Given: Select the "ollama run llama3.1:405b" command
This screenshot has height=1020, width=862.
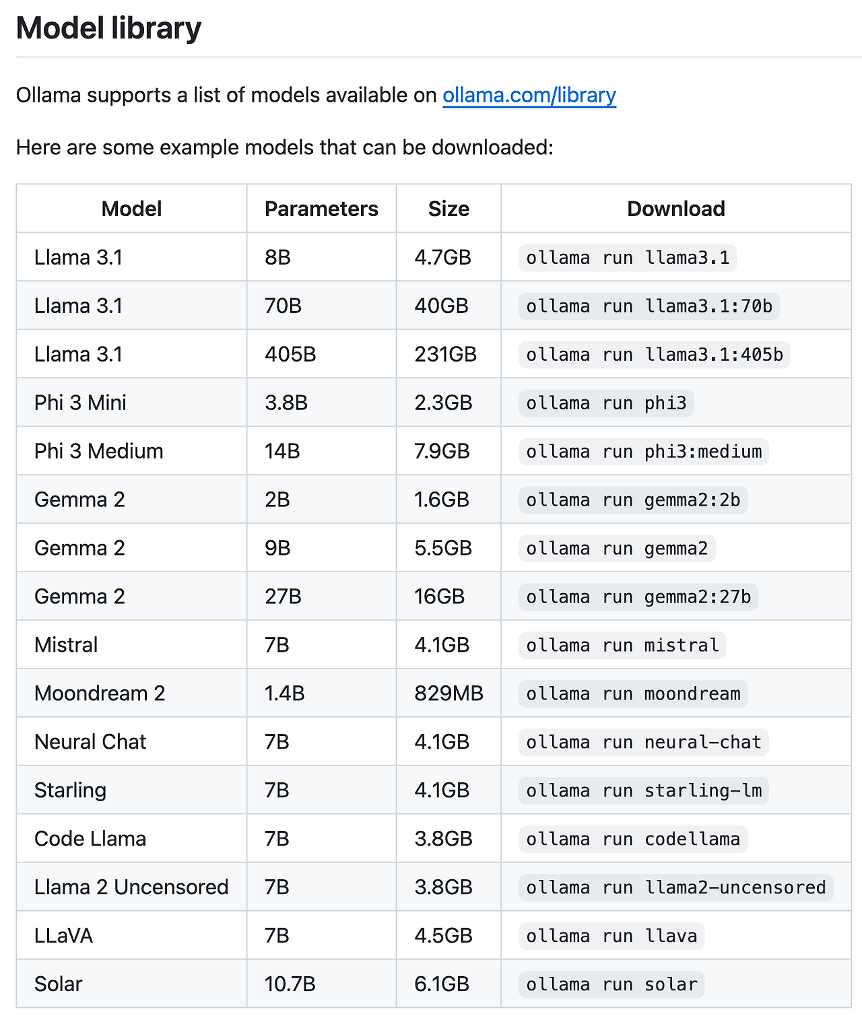Looking at the screenshot, I should [655, 355].
